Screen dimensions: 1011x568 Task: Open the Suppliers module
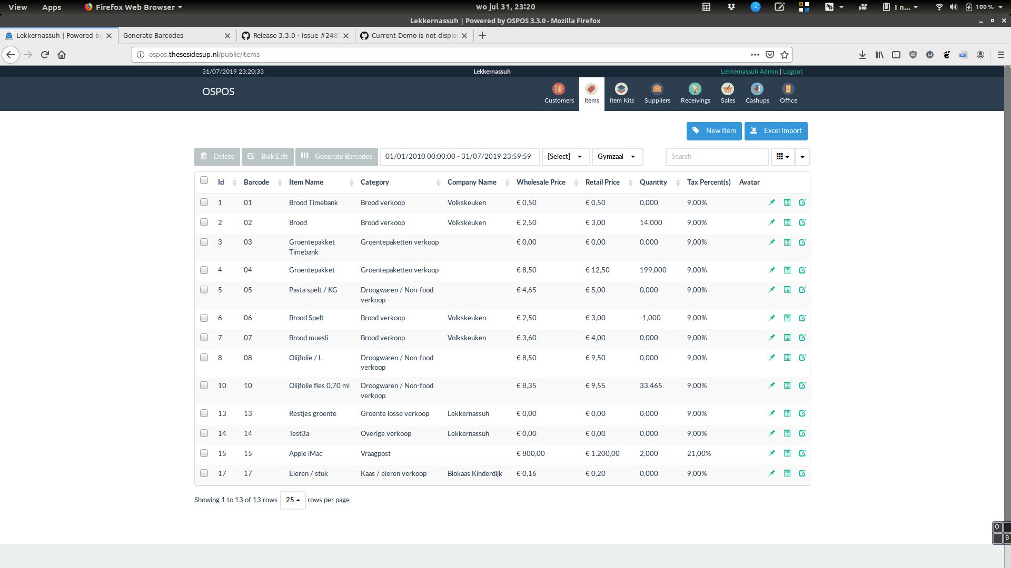point(657,94)
